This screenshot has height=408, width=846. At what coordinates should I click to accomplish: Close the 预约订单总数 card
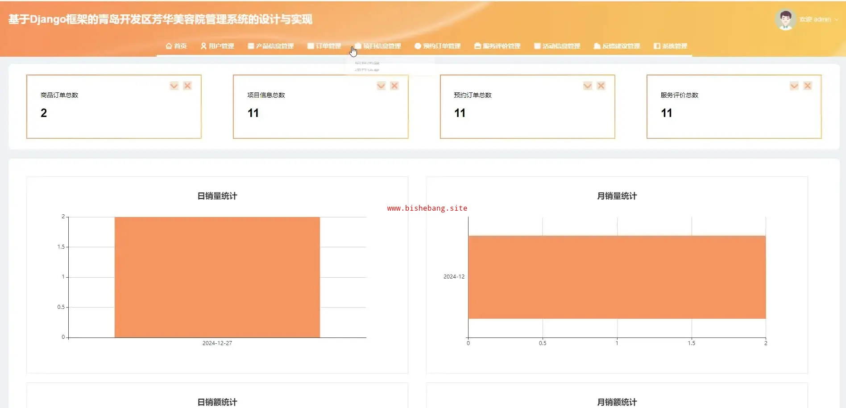coord(601,86)
